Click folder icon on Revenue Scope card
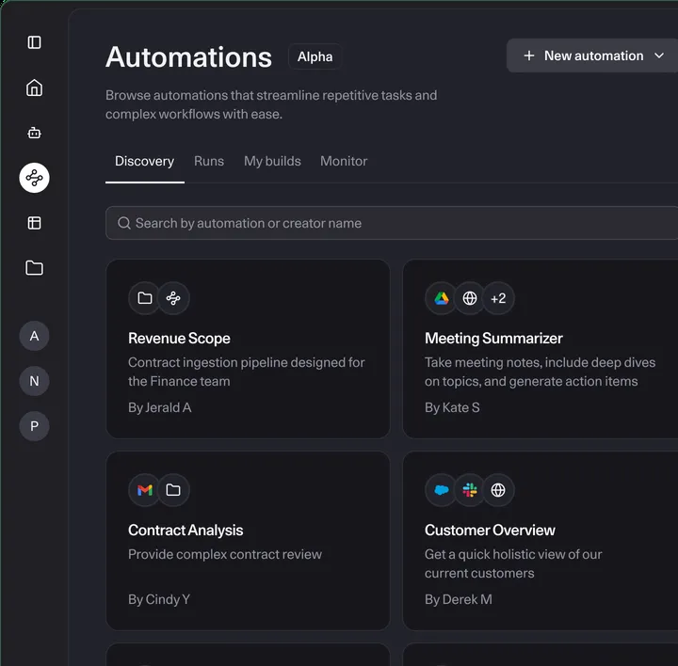 tap(144, 298)
